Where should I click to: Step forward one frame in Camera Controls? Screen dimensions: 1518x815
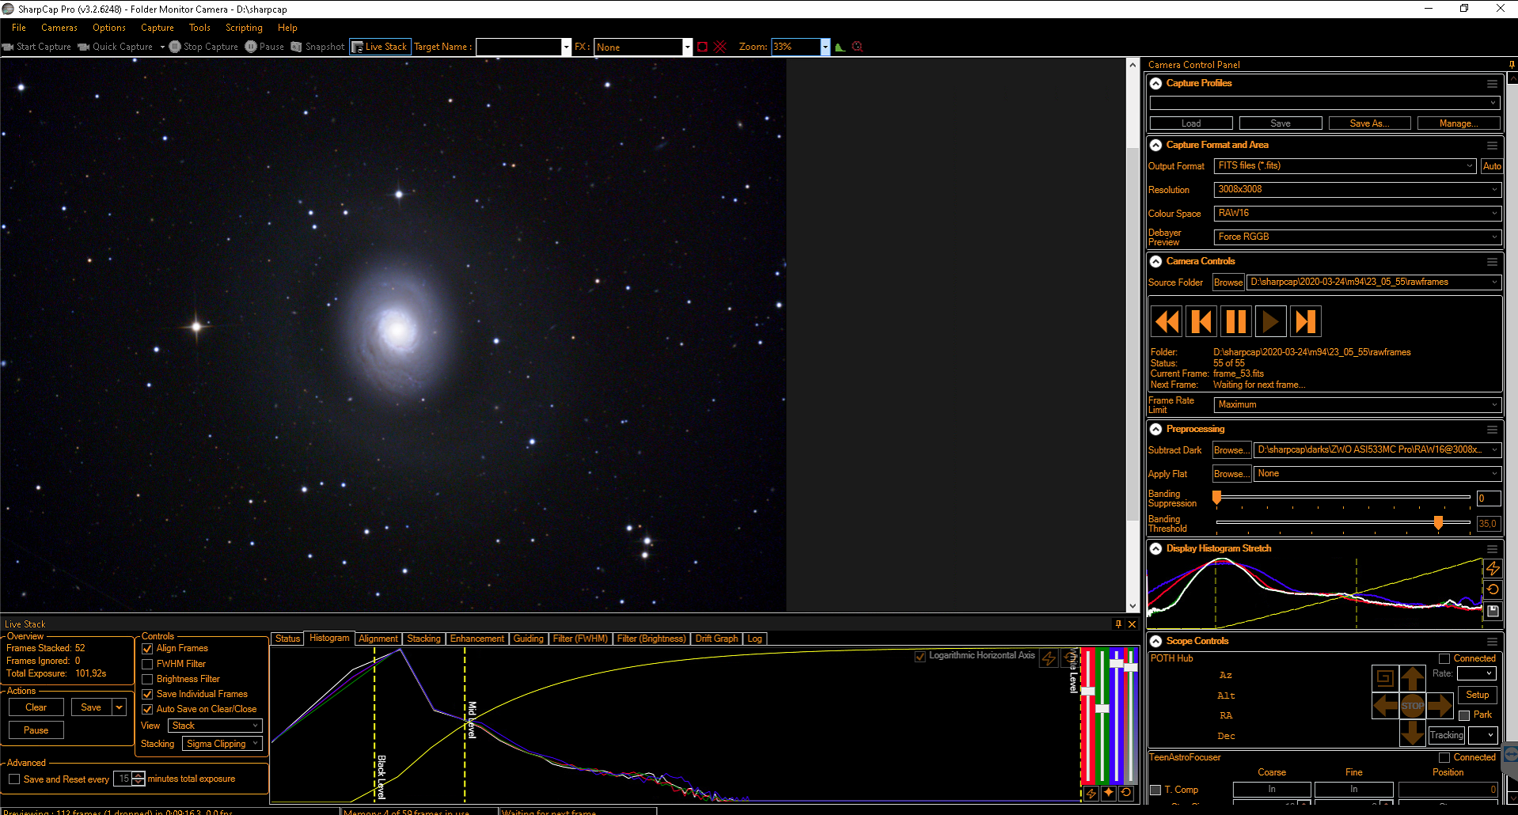[1306, 322]
